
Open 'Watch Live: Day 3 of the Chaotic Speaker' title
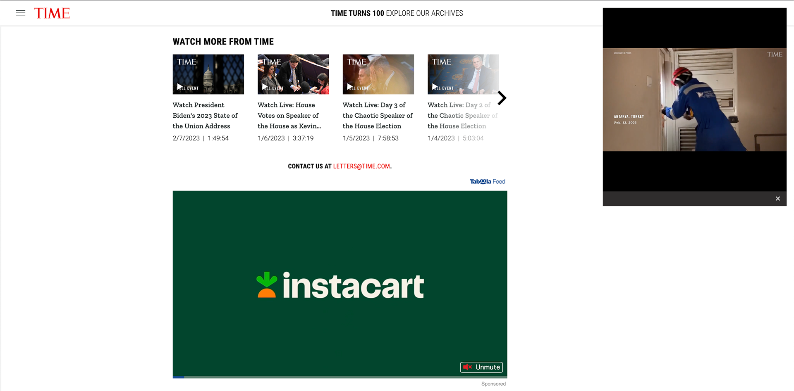pyautogui.click(x=378, y=116)
